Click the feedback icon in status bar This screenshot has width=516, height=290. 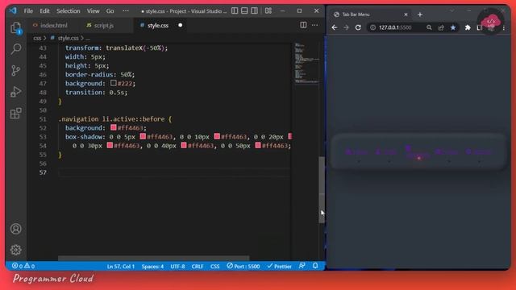(302, 266)
